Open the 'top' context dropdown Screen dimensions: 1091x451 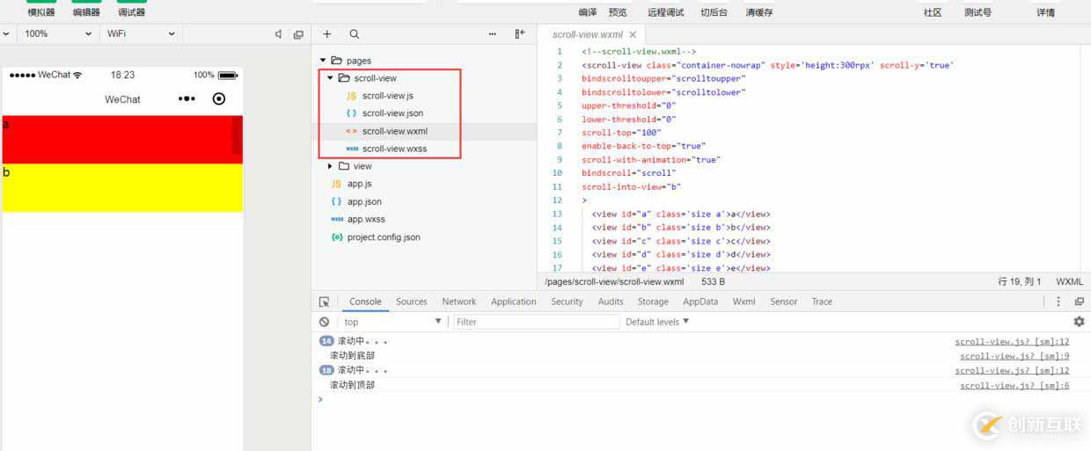392,322
